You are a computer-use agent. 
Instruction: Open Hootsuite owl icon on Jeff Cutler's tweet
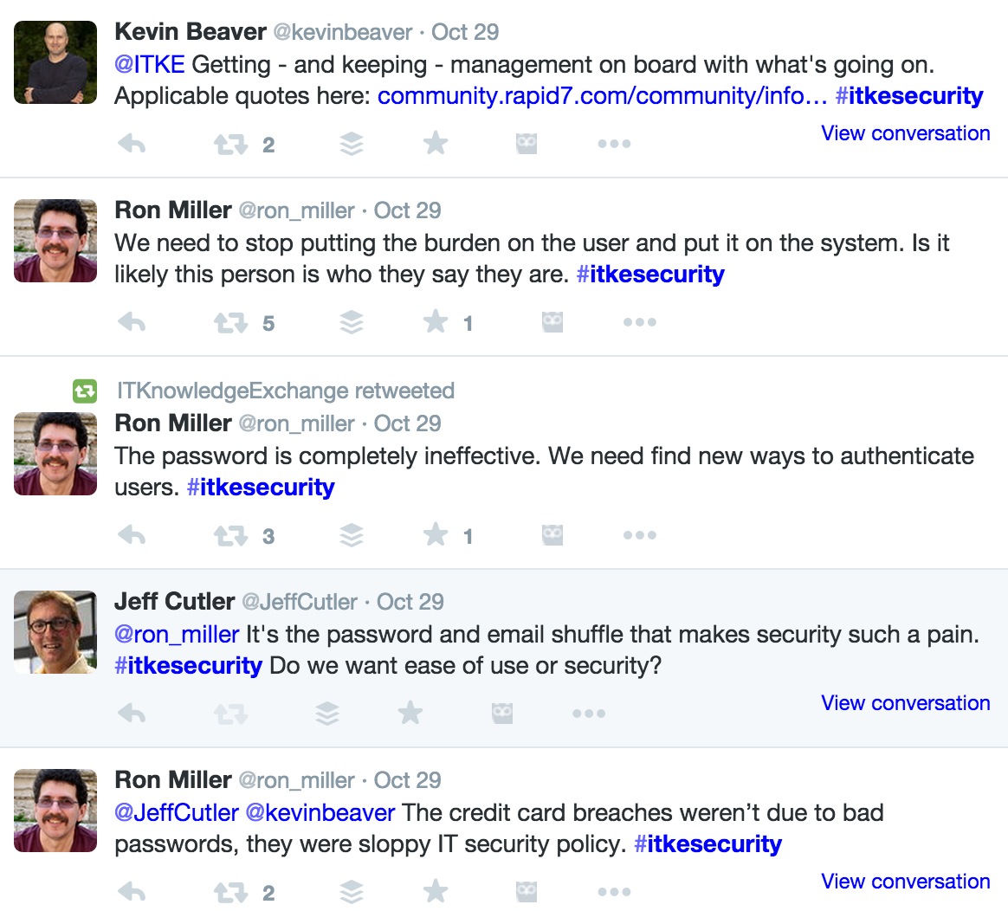point(502,713)
